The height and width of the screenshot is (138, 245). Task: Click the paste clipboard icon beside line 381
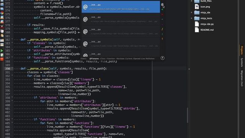click(2, 36)
